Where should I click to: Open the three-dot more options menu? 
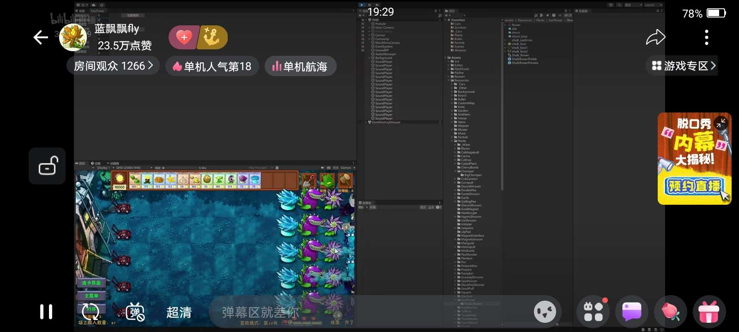pyautogui.click(x=707, y=37)
